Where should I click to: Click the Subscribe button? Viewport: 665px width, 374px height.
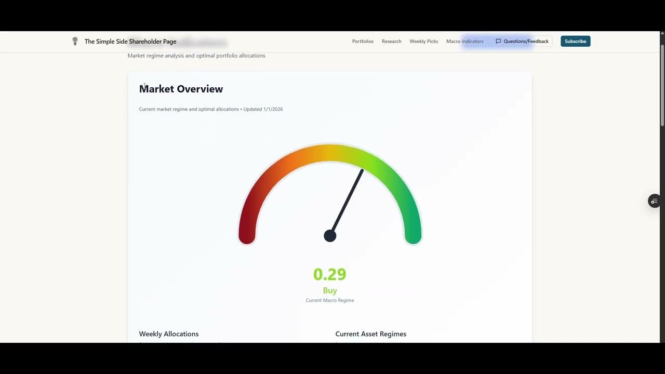[575, 42]
